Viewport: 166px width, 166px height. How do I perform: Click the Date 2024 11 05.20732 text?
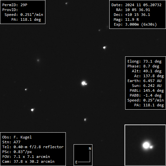[136, 5]
